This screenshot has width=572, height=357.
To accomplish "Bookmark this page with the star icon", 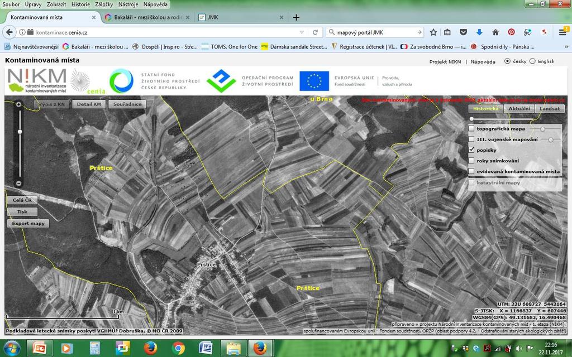I will point(433,32).
